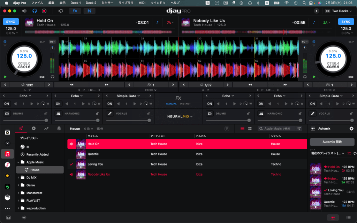This screenshot has width=357, height=223.
Task: Toggle SYNC on Deck 1
Action: 10,22
